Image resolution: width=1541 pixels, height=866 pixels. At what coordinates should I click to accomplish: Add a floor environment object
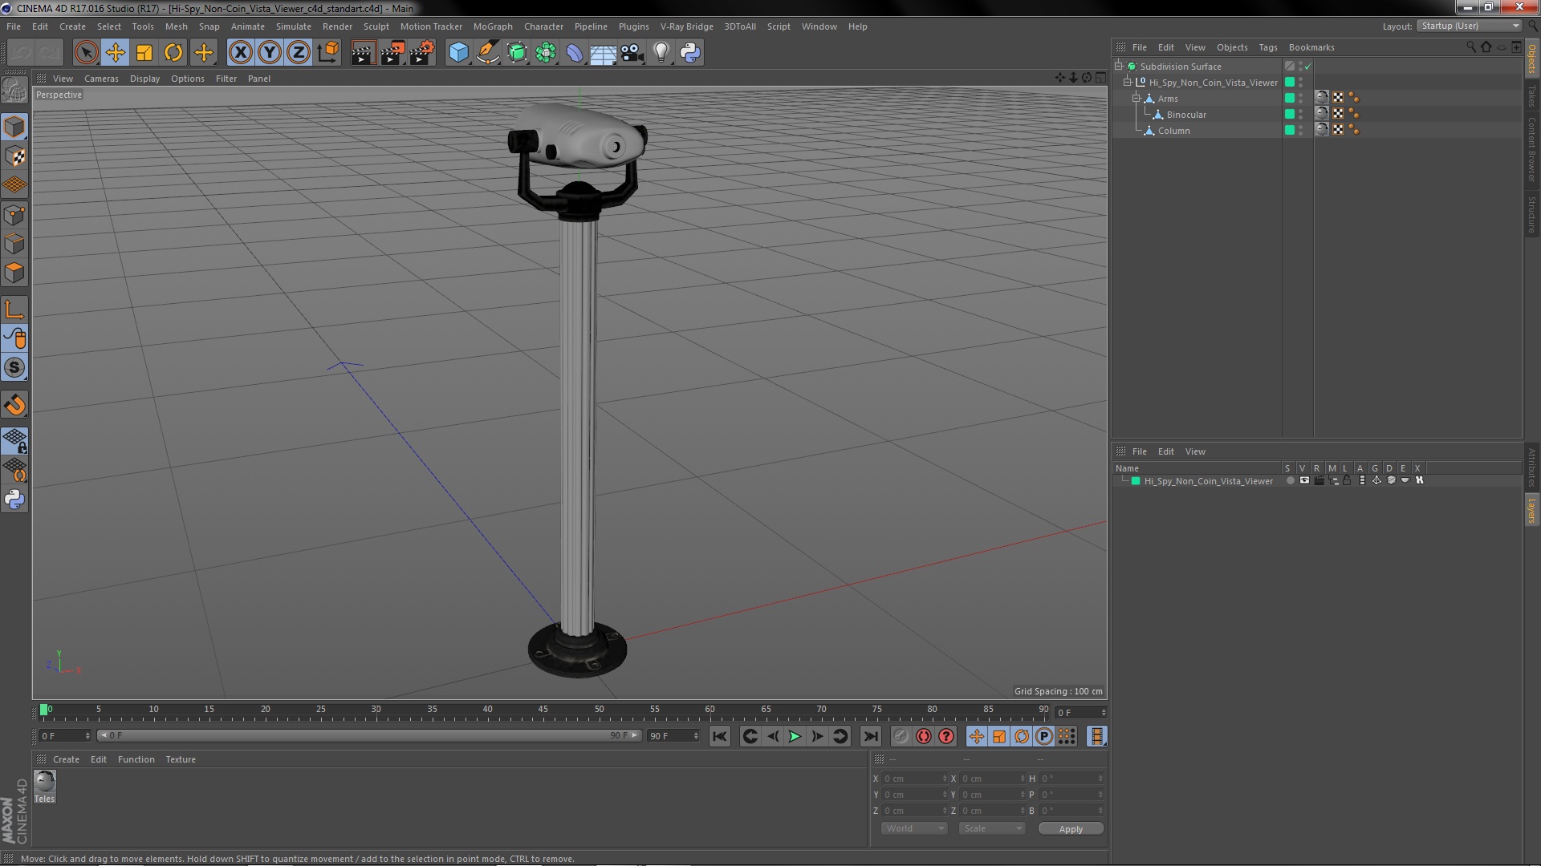(x=604, y=53)
